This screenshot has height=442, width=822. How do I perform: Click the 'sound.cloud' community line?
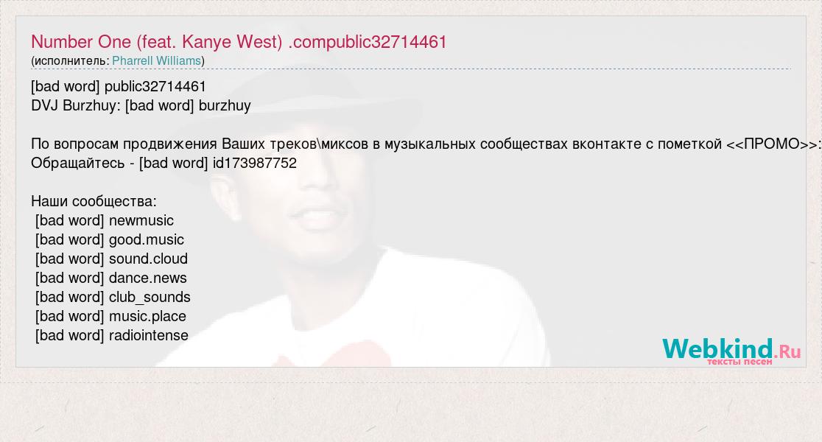click(x=111, y=259)
